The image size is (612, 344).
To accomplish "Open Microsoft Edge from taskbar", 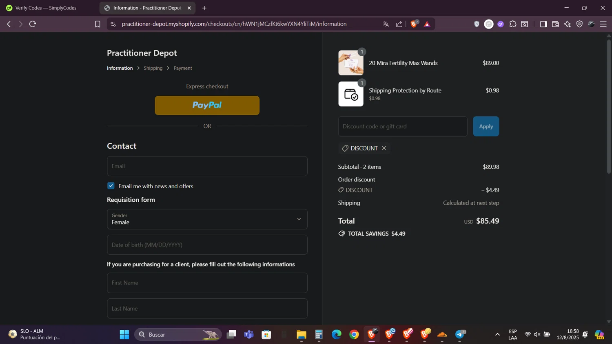I will (x=337, y=335).
